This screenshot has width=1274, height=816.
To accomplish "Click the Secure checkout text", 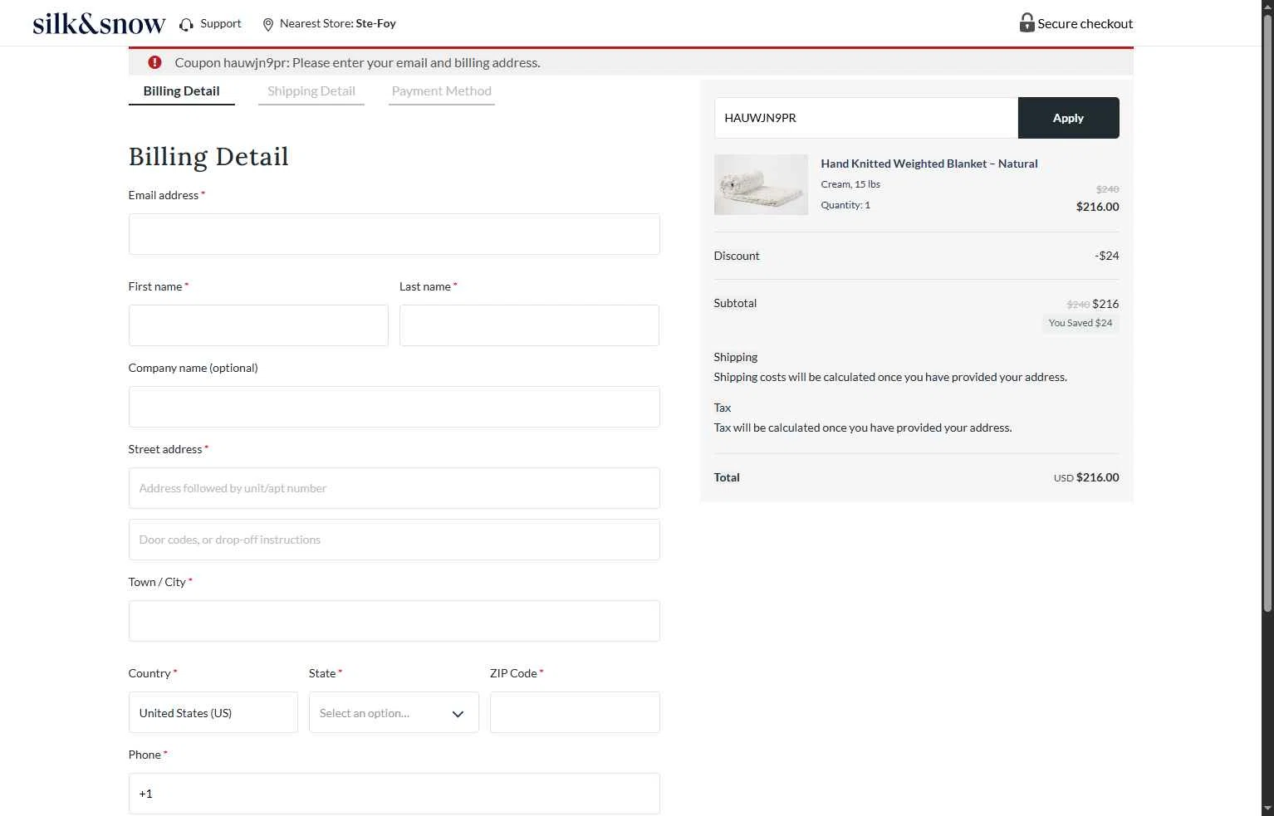I will coord(1085,23).
